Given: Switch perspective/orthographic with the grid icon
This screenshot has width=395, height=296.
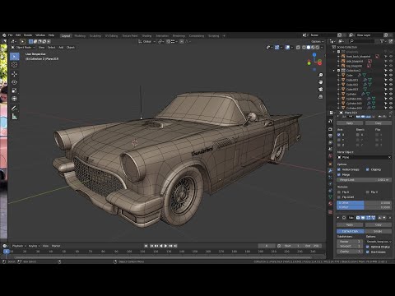Looking at the screenshot, I should 320,96.
